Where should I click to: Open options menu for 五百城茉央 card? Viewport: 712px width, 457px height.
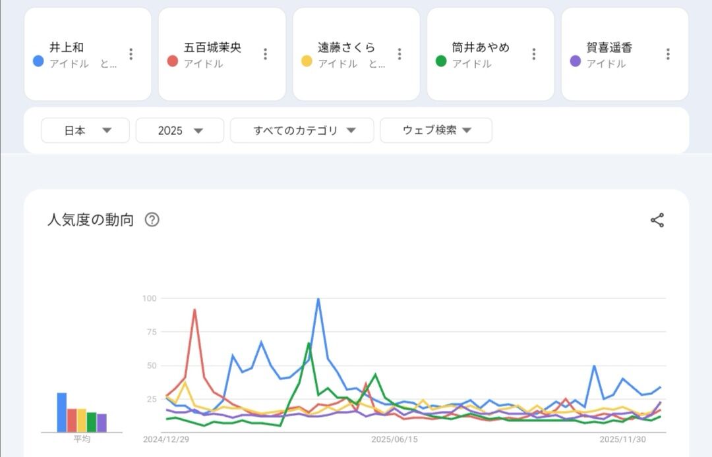click(265, 54)
